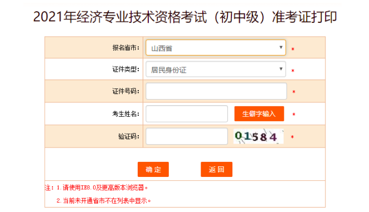This screenshot has height=212, width=369.
Task: Click the red asterisk beside the province dropdown
Action: (x=293, y=49)
